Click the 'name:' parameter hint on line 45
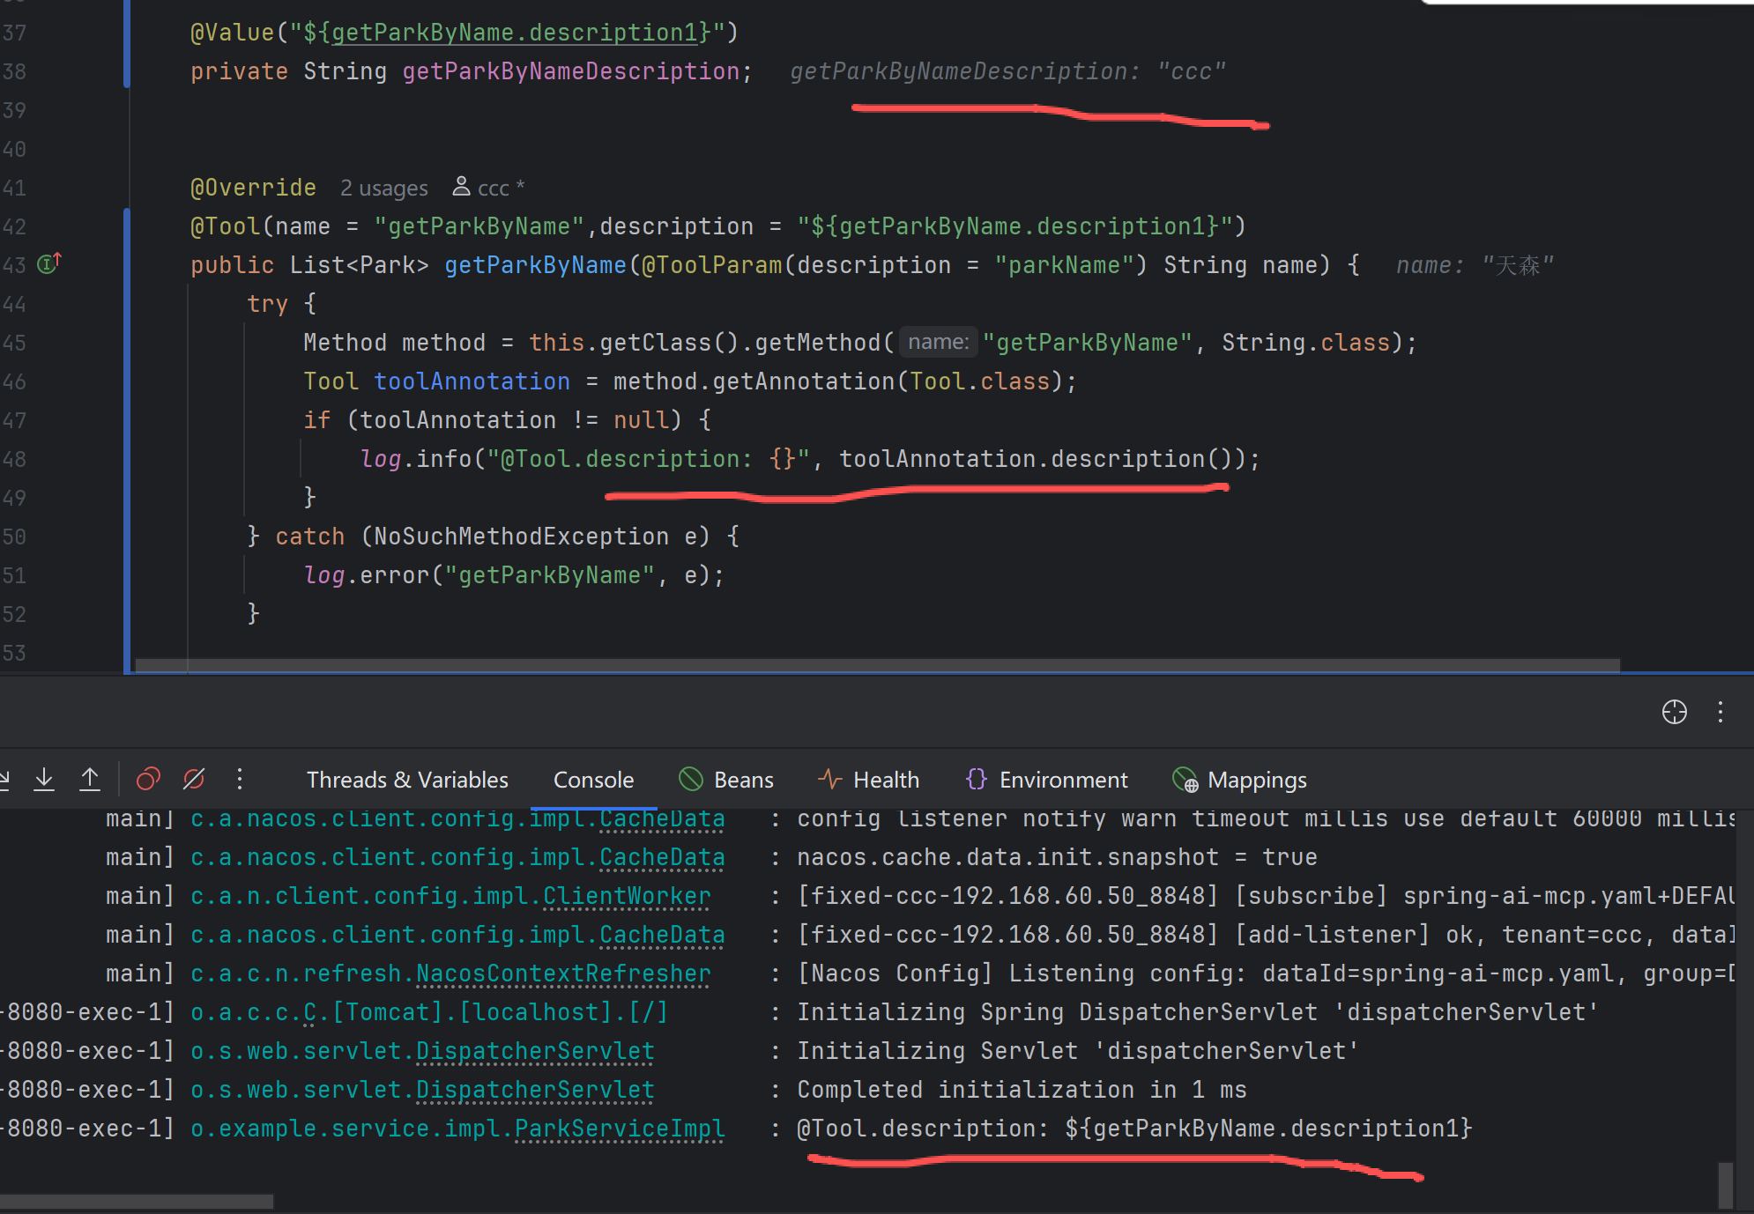Screen dimensions: 1754x1214 point(938,342)
